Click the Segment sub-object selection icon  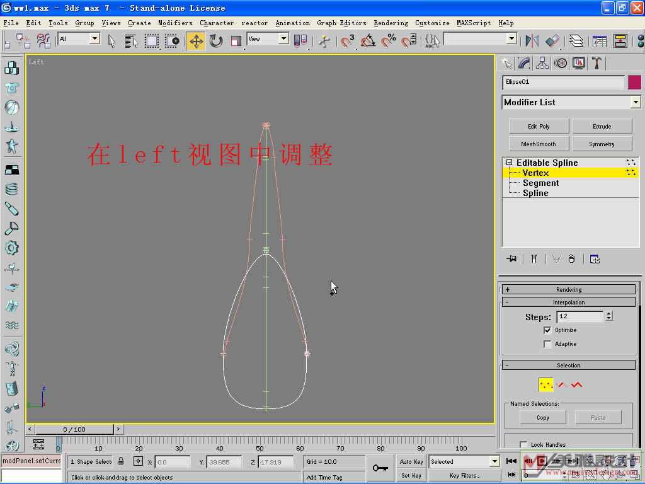[x=562, y=385]
